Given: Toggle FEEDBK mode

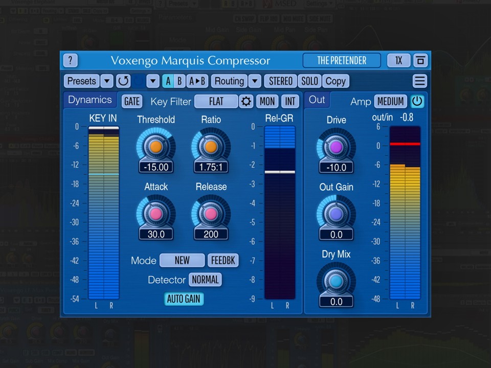Looking at the screenshot, I should [223, 260].
